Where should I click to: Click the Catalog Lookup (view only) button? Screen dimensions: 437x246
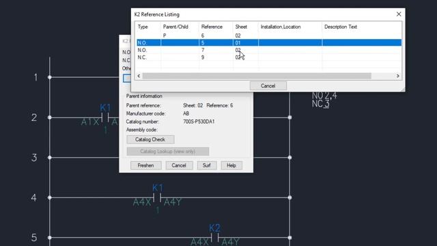(168, 152)
